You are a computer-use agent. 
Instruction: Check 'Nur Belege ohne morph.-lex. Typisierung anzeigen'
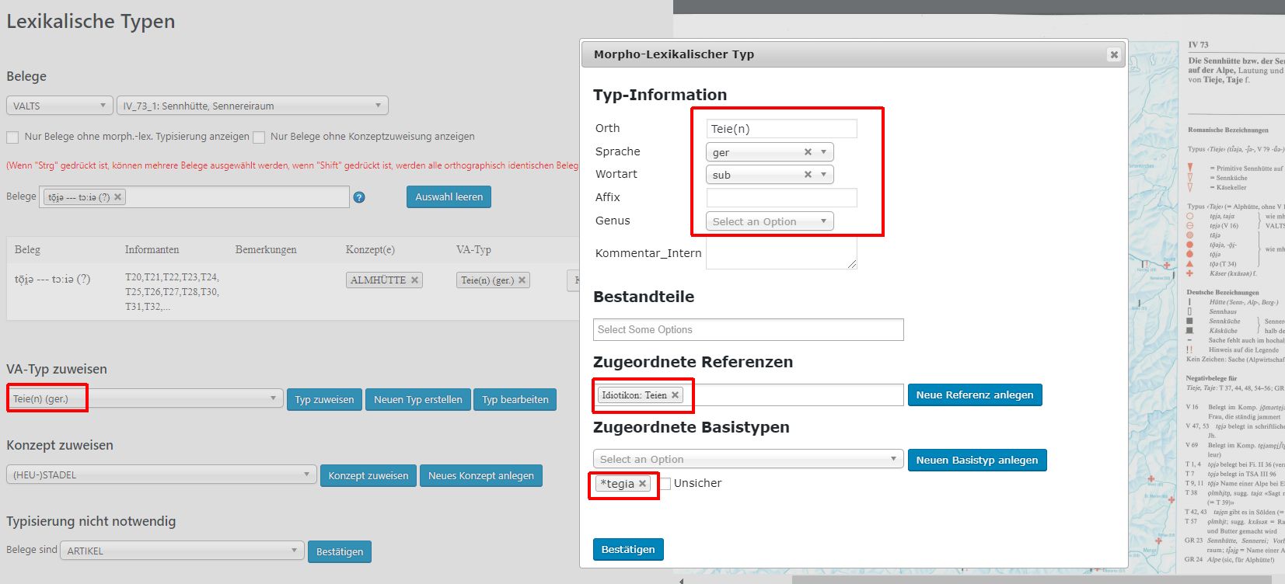click(x=12, y=137)
